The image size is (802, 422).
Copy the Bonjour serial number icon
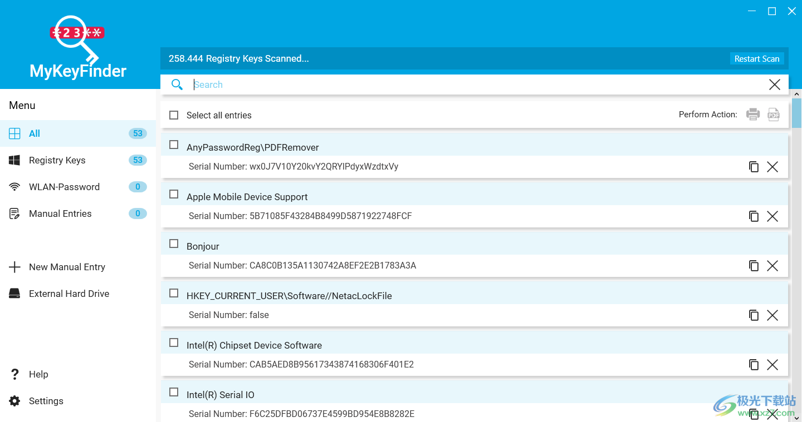[754, 266]
